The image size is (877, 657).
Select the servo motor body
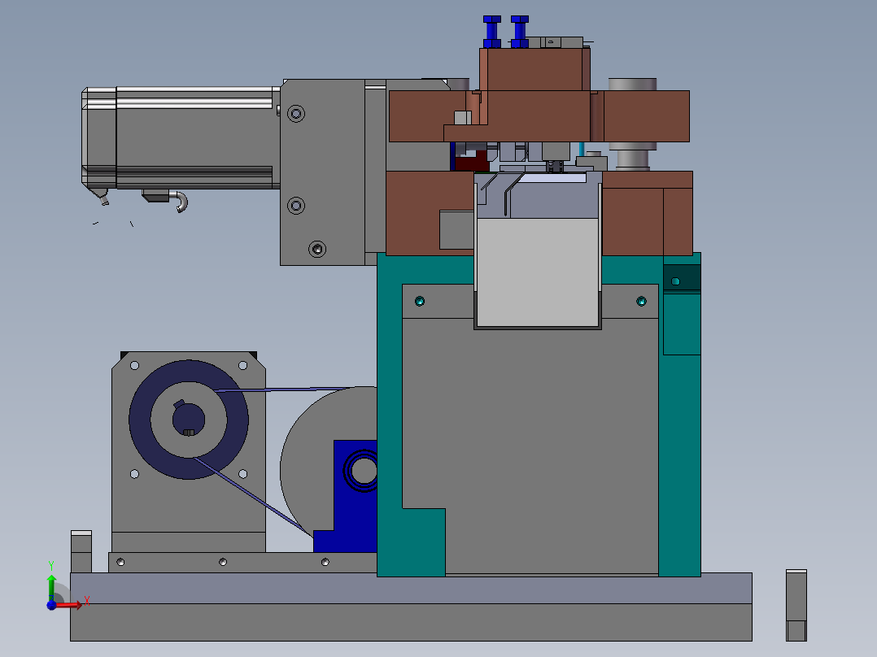181,137
